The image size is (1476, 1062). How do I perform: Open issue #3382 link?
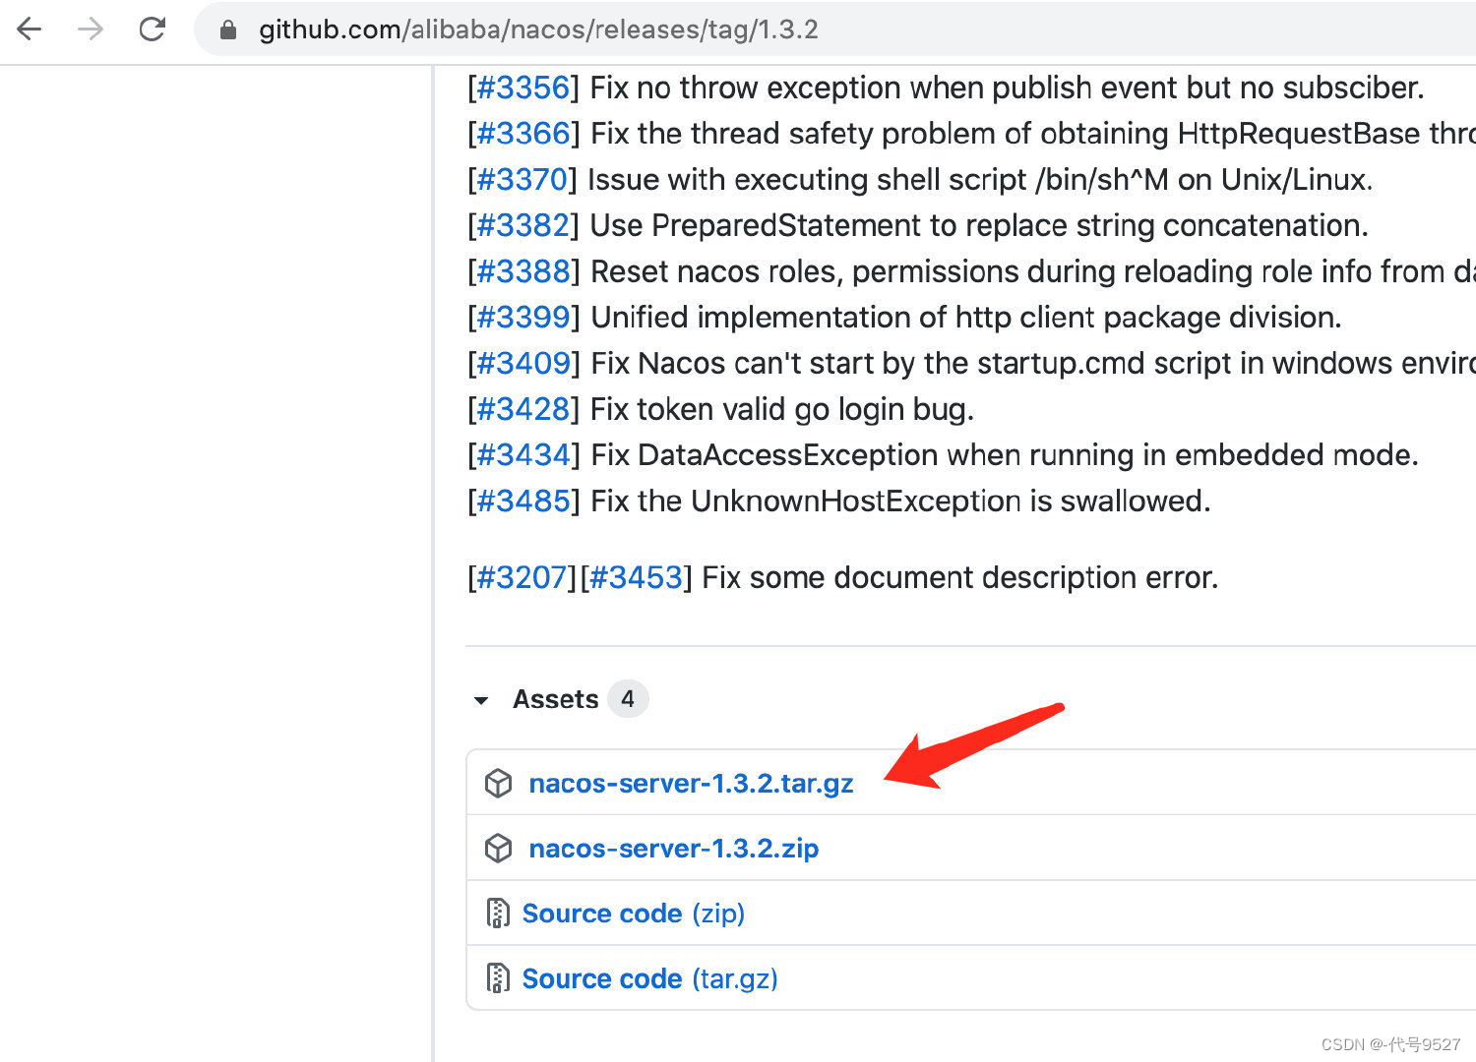pos(523,225)
